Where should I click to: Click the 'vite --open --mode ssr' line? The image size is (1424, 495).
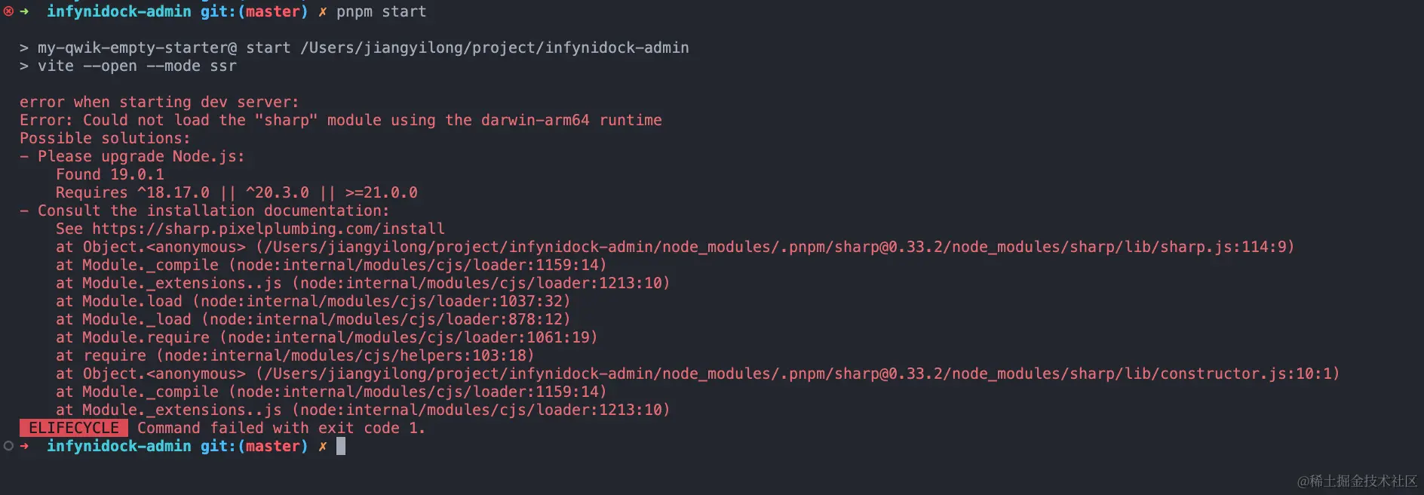click(137, 66)
